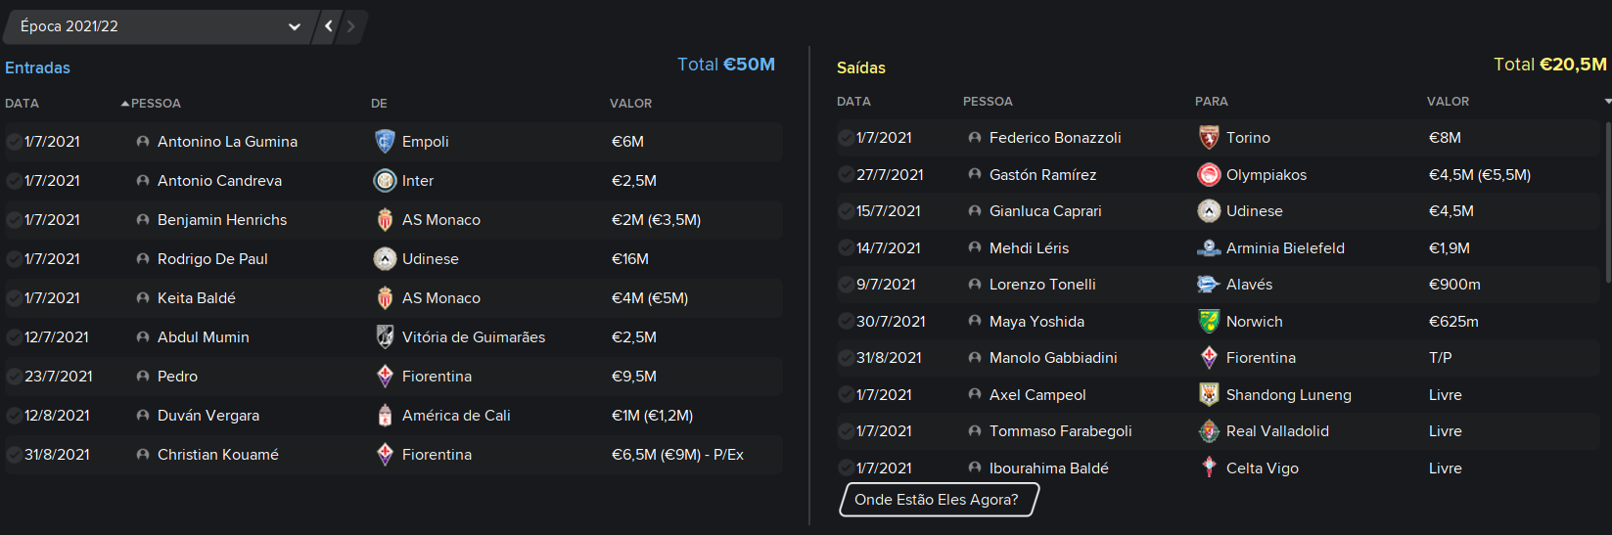Click the Onde Estão Eles Agora? button
Screen dimensions: 1612x535
tap(938, 500)
